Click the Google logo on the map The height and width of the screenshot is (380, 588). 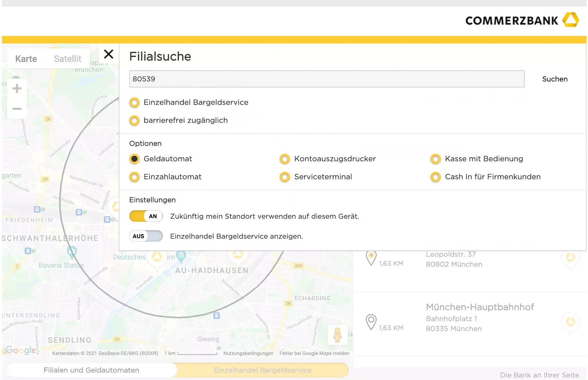[x=21, y=350]
